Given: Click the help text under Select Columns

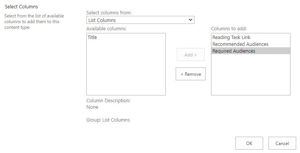Looking at the screenshot, I should (34, 22).
